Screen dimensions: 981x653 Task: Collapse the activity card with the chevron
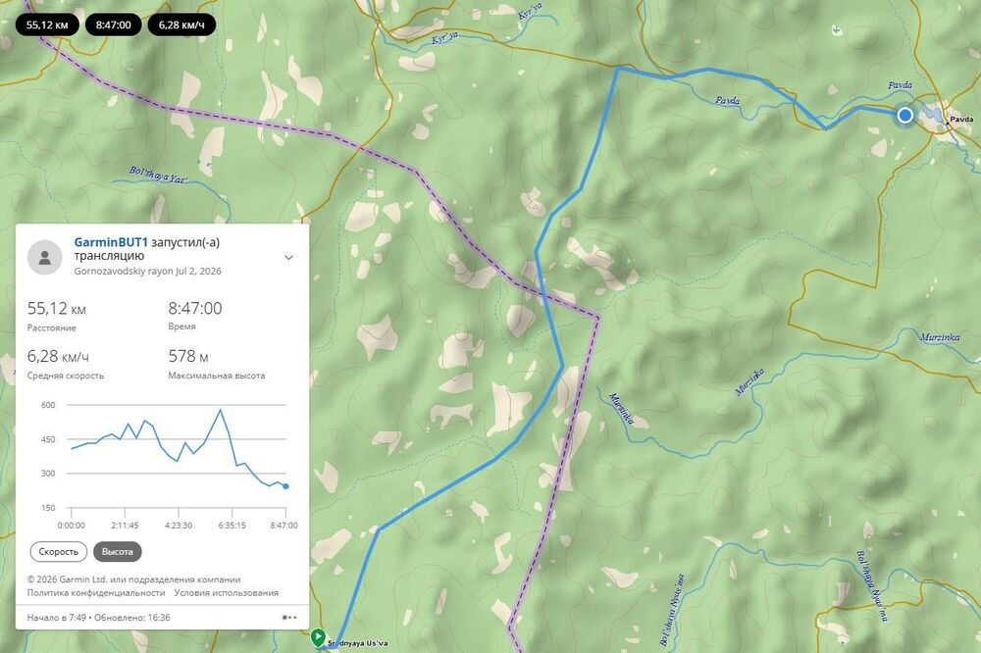pos(288,257)
